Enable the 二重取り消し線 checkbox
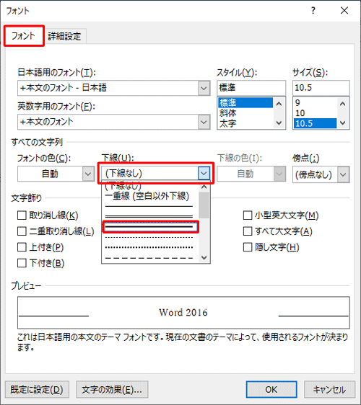The image size is (361, 405). pyautogui.click(x=22, y=231)
